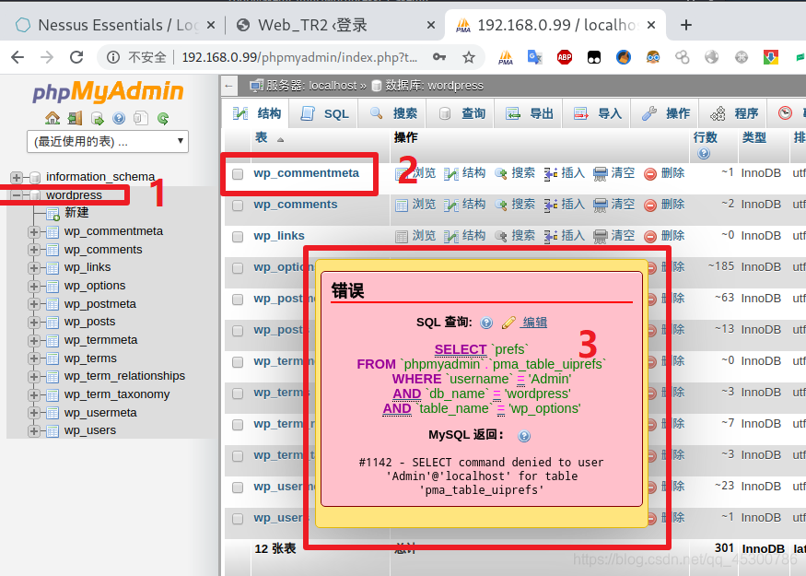Tick the wp_commentmeta checkbox

pos(238,174)
